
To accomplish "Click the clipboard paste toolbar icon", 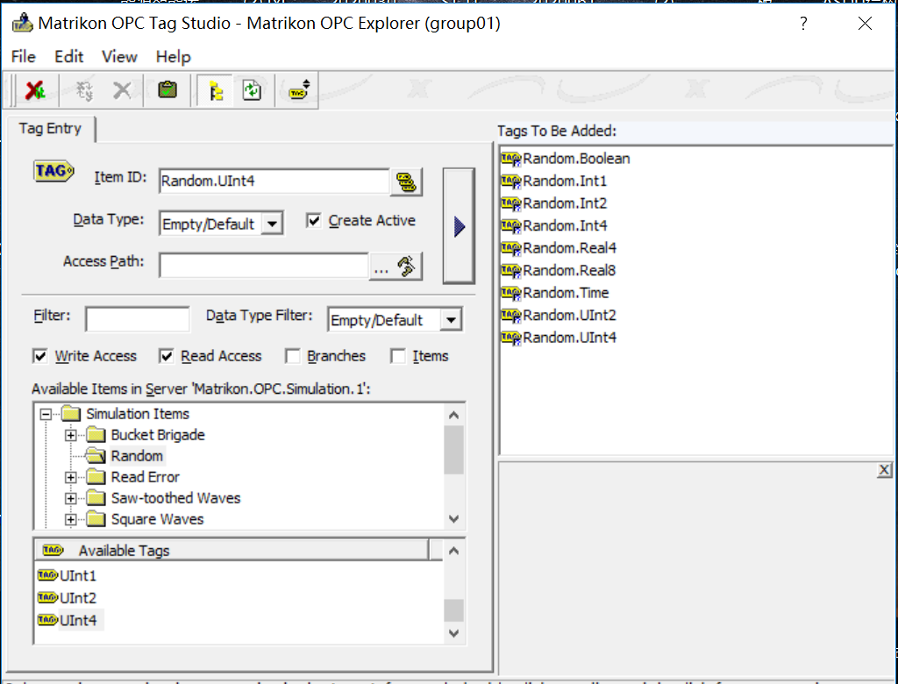I will 167,90.
